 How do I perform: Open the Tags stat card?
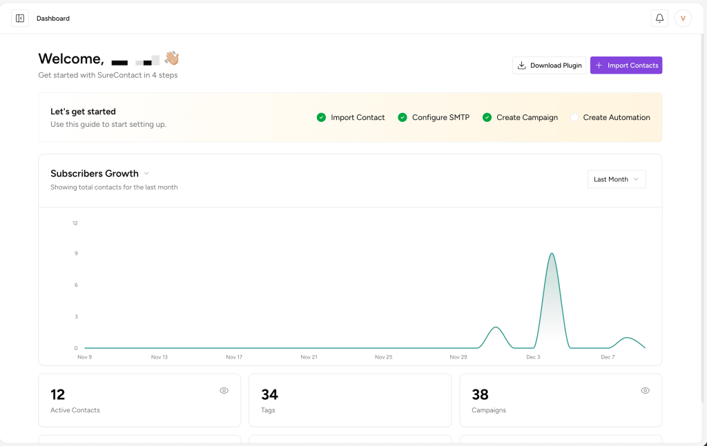pos(349,401)
